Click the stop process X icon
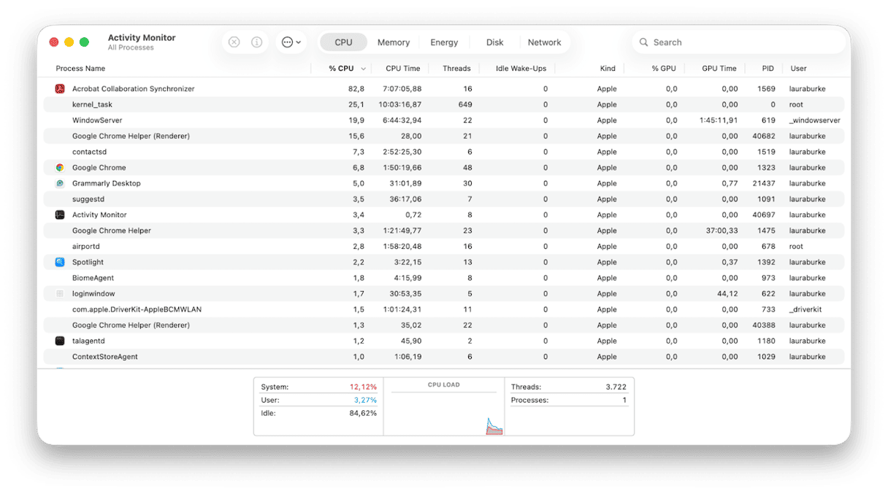 tap(234, 42)
